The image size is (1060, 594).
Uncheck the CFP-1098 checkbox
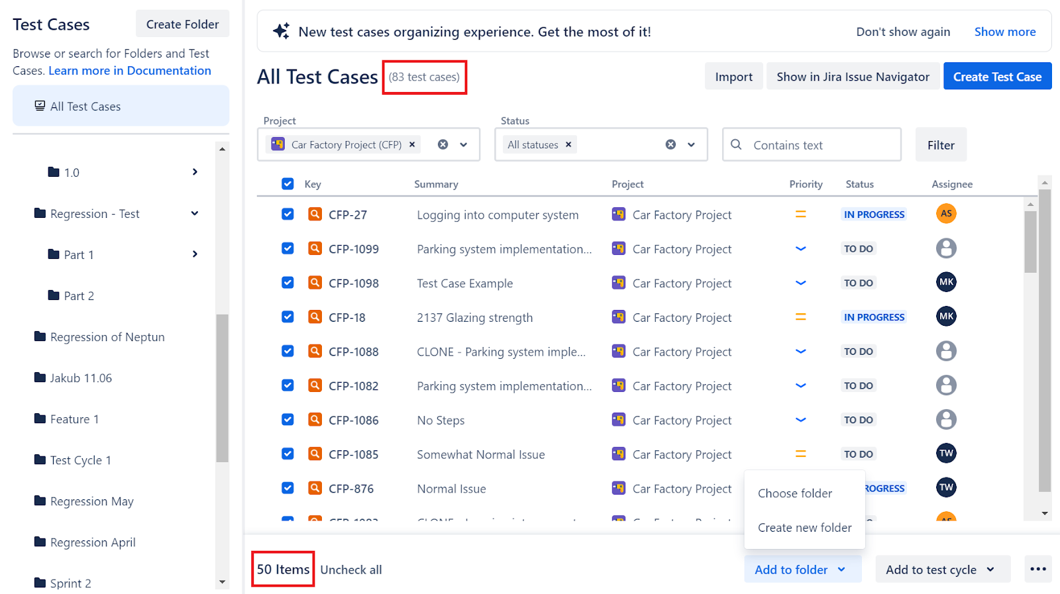(288, 282)
